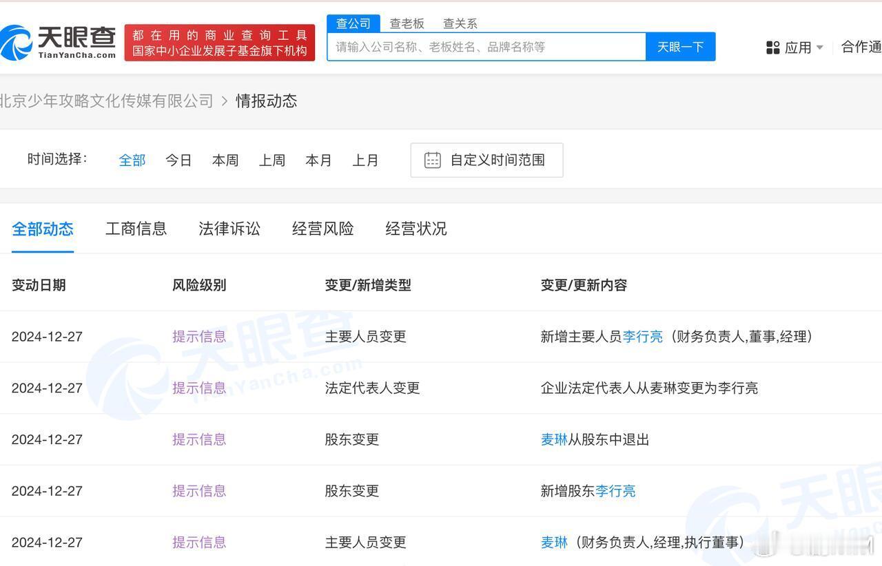Click 股东变更 in the 新增股东 row
This screenshot has width=882, height=566.
(352, 491)
